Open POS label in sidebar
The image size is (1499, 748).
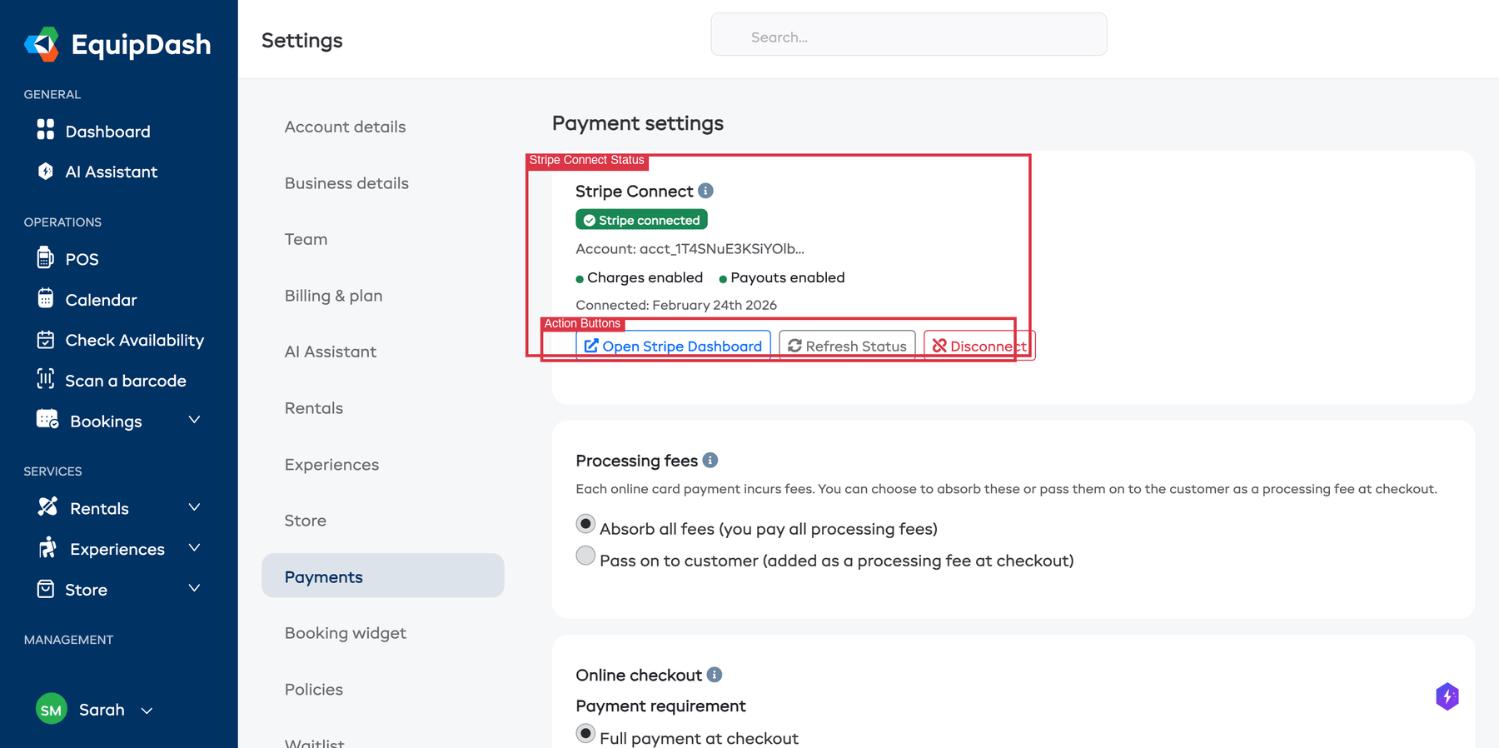pyautogui.click(x=82, y=259)
